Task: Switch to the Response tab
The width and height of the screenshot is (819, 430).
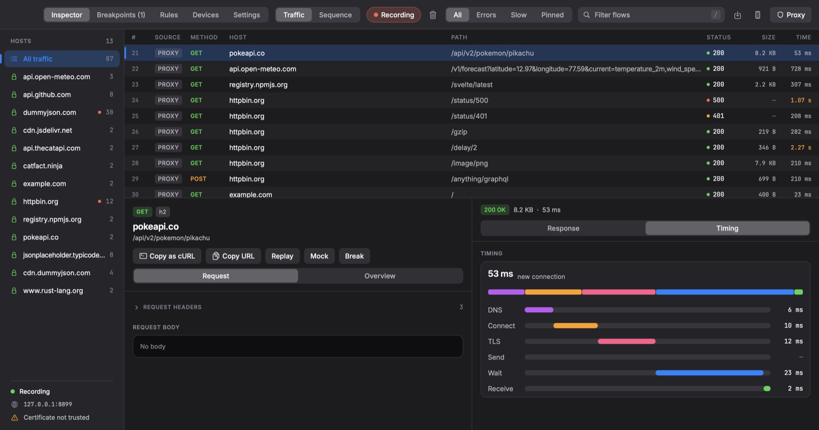Action: (563, 228)
